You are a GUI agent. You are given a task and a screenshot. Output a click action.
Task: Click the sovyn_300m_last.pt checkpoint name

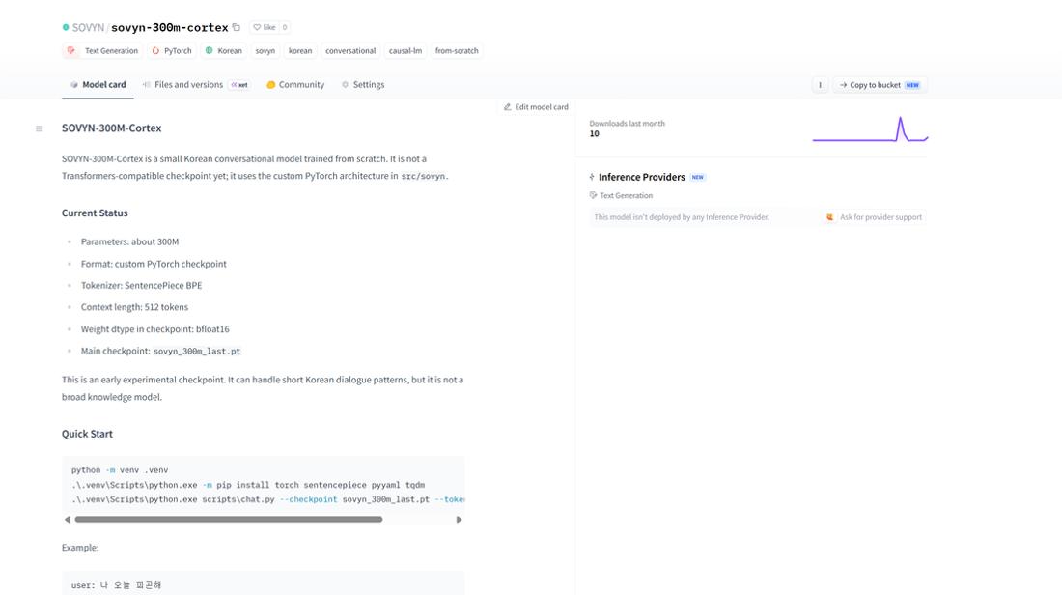(x=197, y=351)
